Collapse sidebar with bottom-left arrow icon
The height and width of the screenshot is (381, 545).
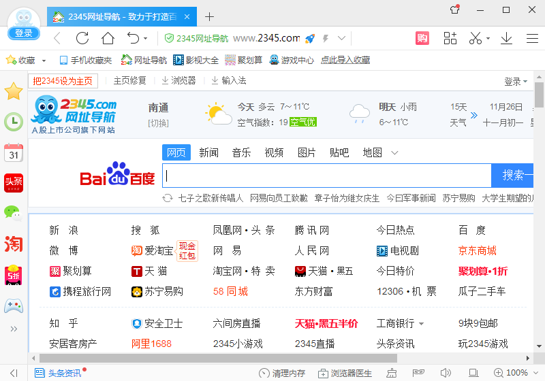[x=14, y=373]
